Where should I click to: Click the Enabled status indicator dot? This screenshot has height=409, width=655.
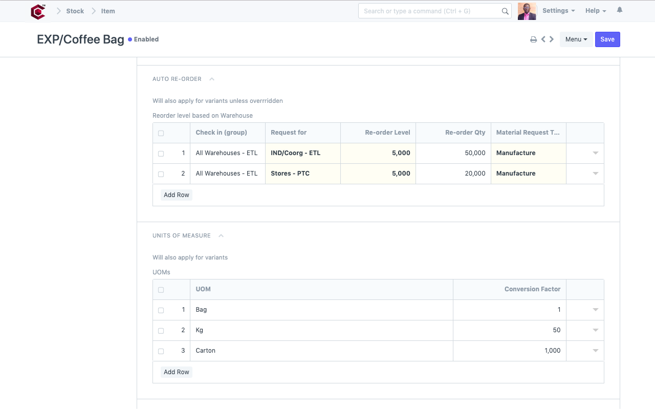click(x=130, y=39)
